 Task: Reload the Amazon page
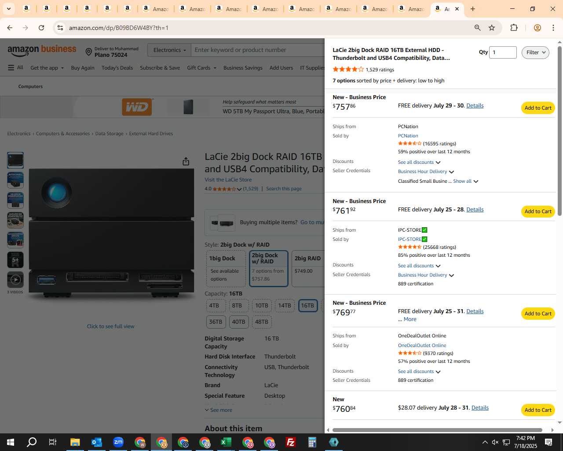pyautogui.click(x=41, y=28)
